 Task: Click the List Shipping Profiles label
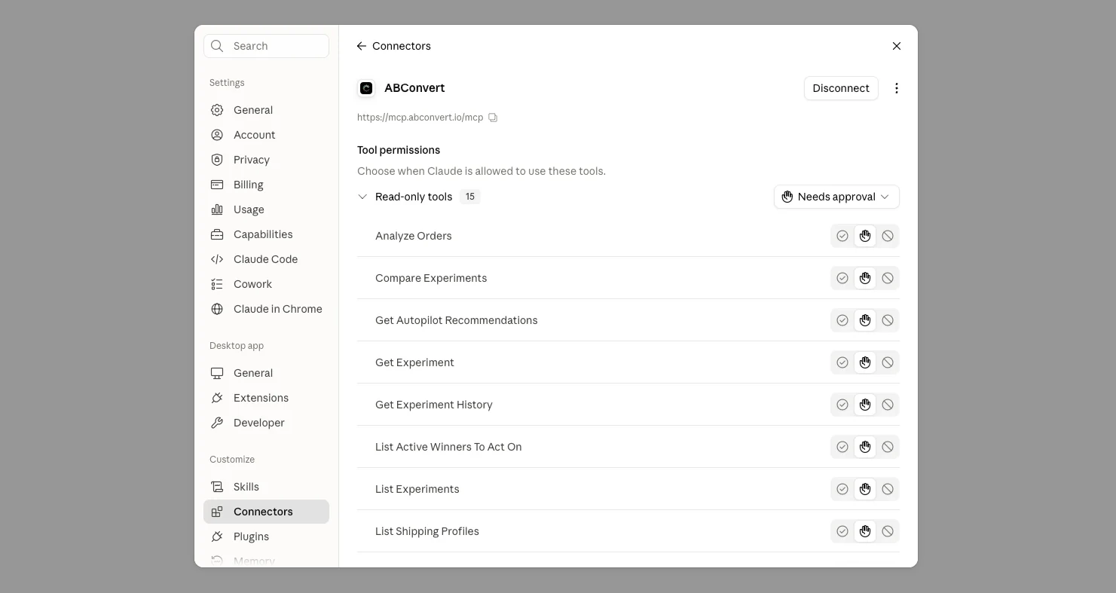[427, 531]
